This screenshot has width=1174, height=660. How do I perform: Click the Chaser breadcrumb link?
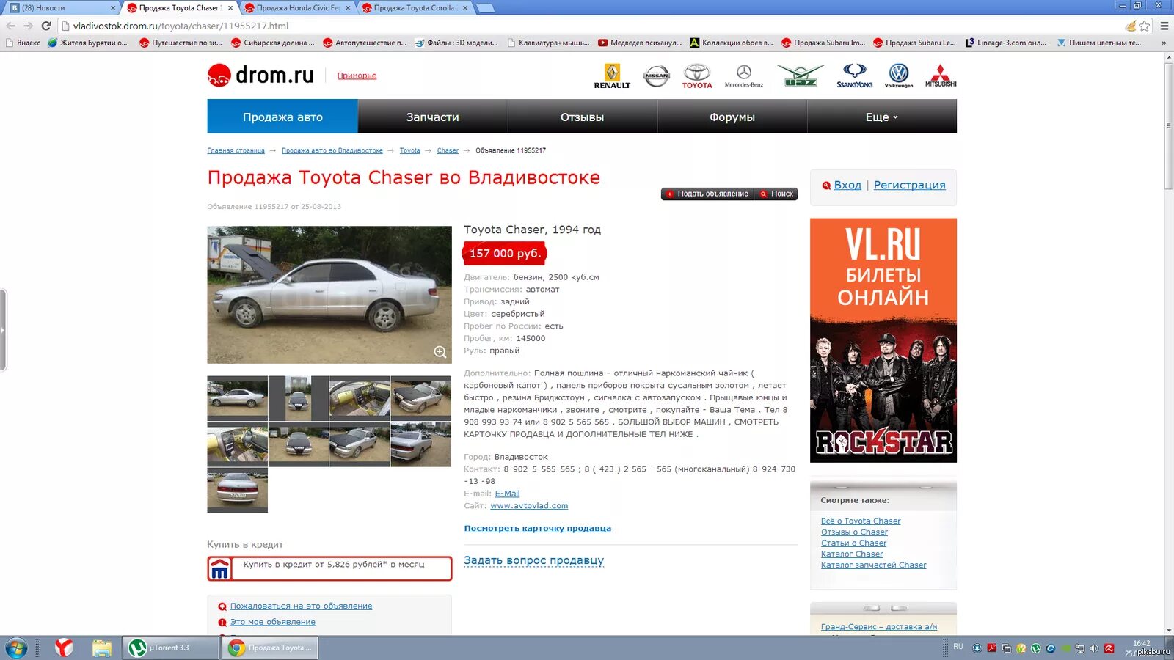point(448,150)
